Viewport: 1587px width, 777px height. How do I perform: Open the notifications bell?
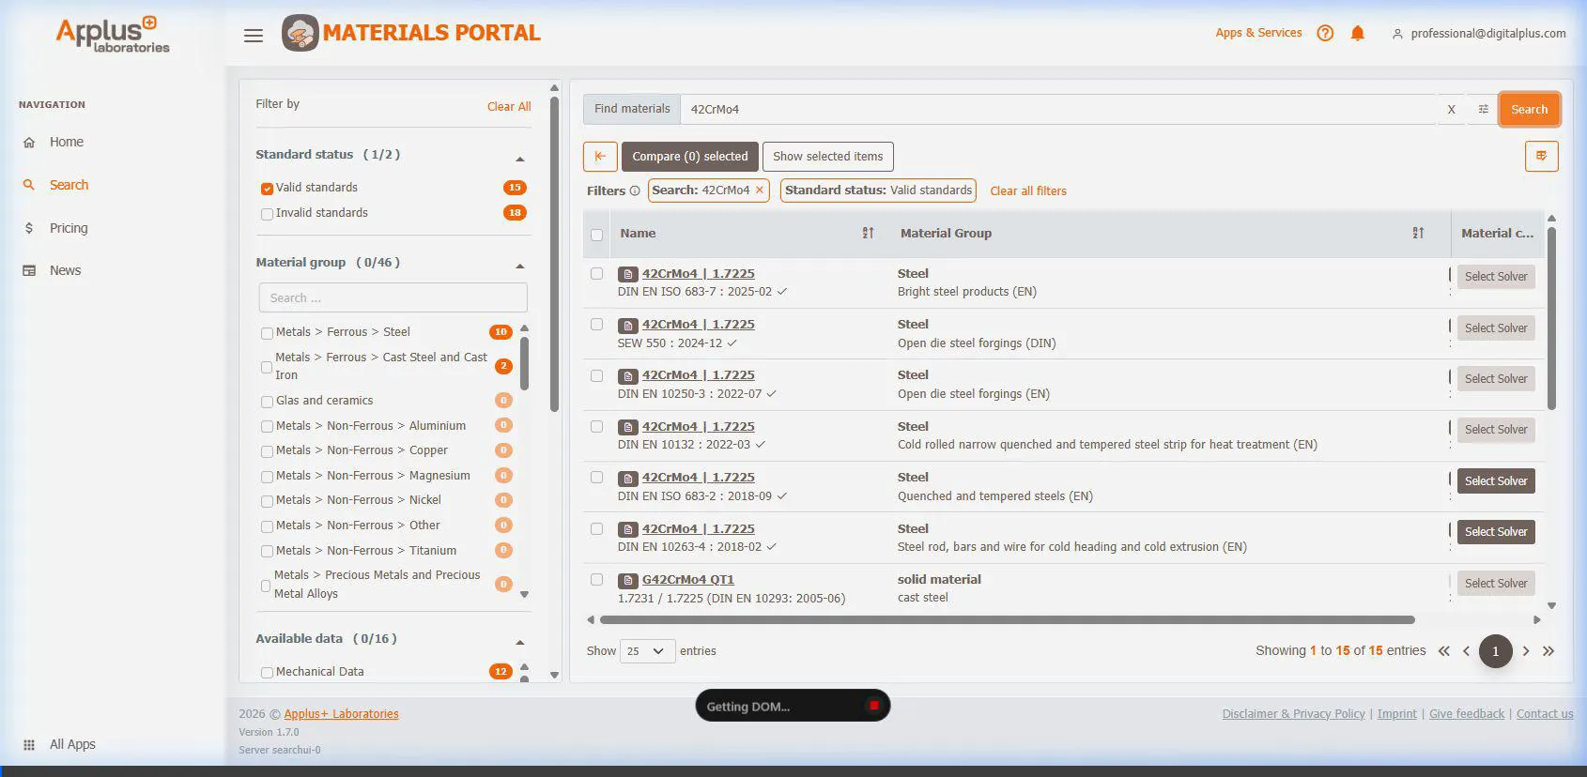1357,34
